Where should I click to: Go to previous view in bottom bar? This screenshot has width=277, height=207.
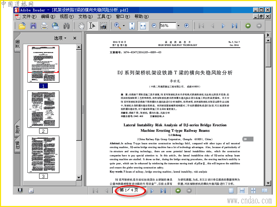point(178,190)
